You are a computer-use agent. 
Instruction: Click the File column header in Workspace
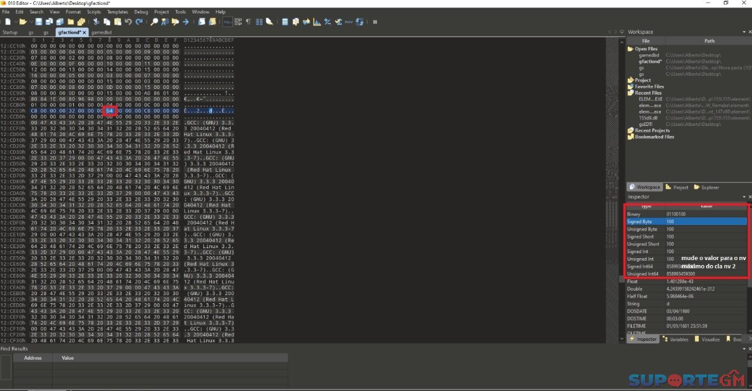coord(645,41)
